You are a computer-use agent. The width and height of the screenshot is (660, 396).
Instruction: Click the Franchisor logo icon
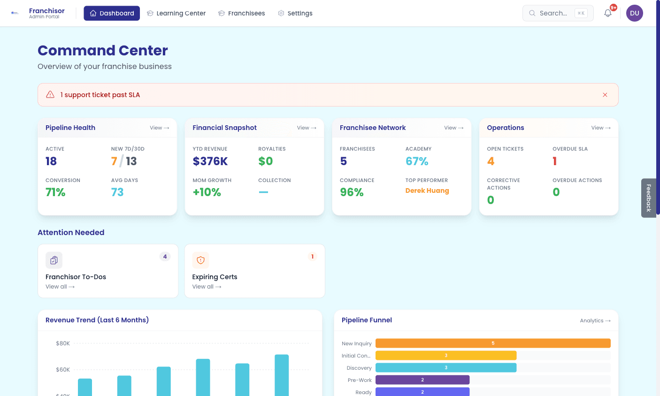tap(15, 13)
